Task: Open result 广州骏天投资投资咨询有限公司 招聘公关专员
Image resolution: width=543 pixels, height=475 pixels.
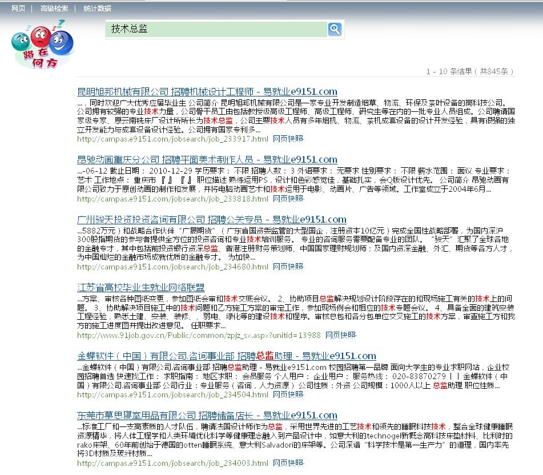Action: tap(212, 219)
